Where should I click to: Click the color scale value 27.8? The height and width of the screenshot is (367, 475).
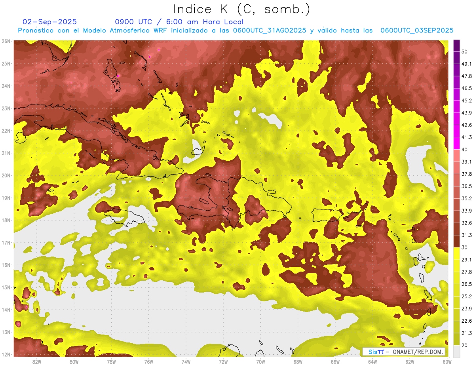[x=466, y=272]
